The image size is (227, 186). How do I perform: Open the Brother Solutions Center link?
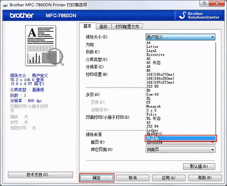pos(199,15)
